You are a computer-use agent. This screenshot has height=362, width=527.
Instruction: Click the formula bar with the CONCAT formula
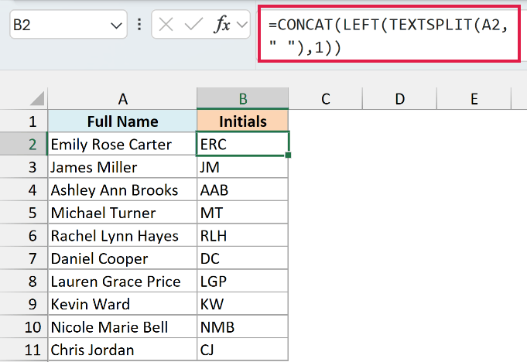[x=388, y=34]
